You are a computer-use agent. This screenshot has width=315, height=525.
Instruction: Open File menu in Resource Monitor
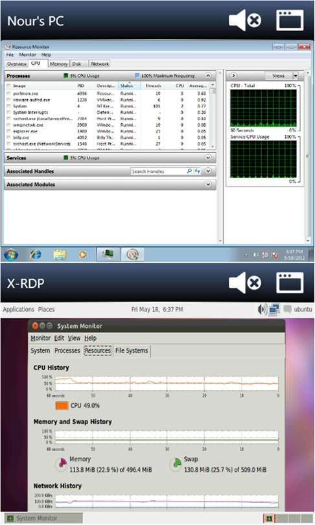[10, 54]
